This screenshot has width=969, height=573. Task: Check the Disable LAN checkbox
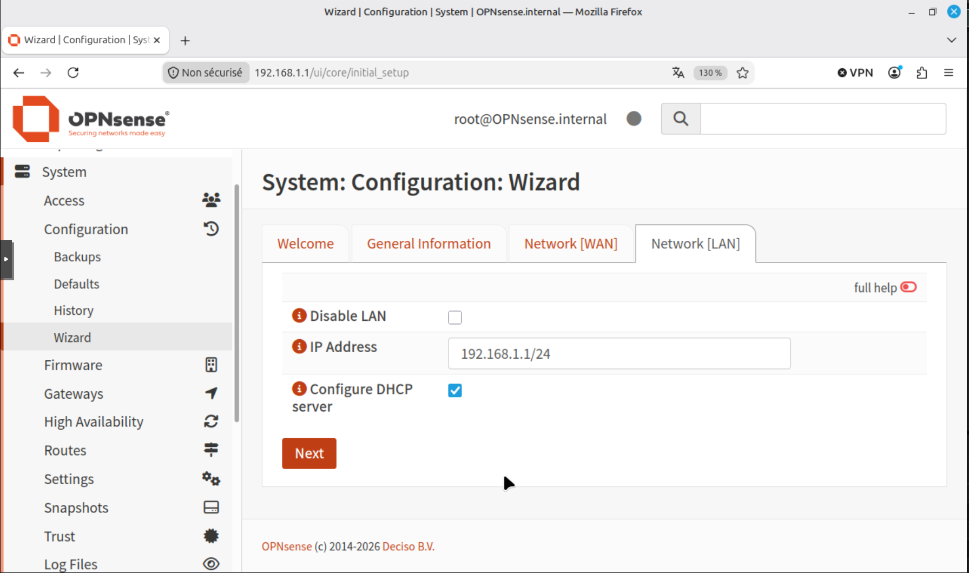[455, 317]
